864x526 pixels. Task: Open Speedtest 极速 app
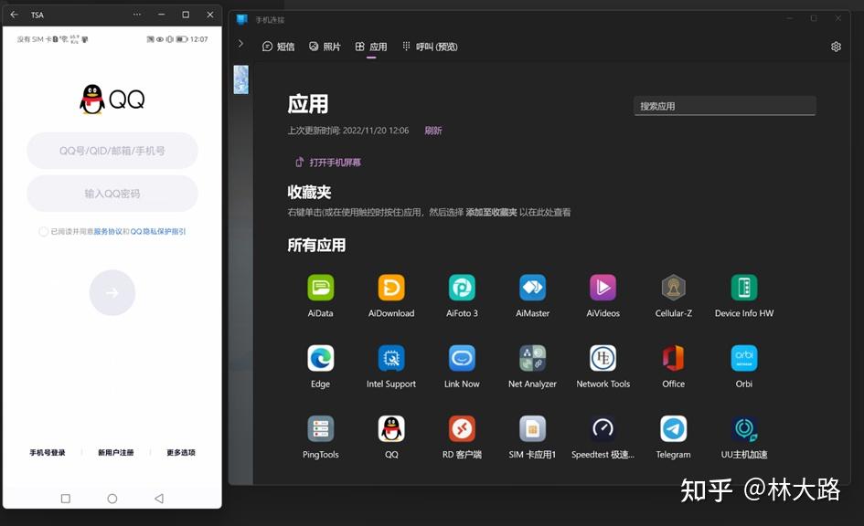pos(603,428)
